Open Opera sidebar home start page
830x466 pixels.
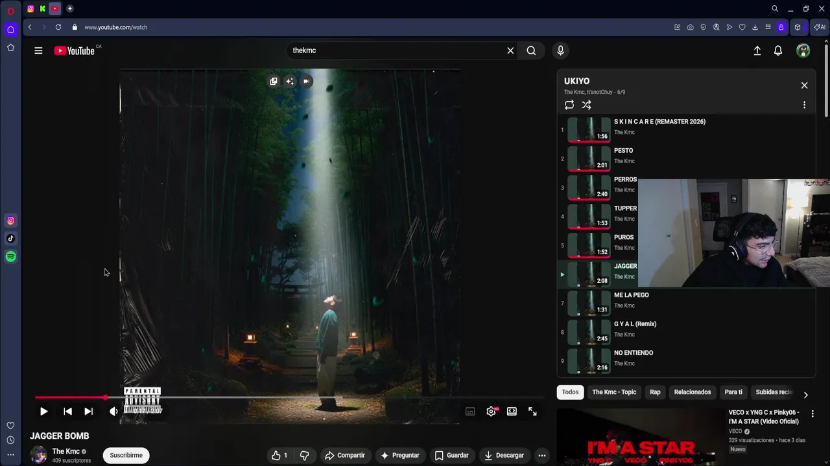(x=10, y=29)
